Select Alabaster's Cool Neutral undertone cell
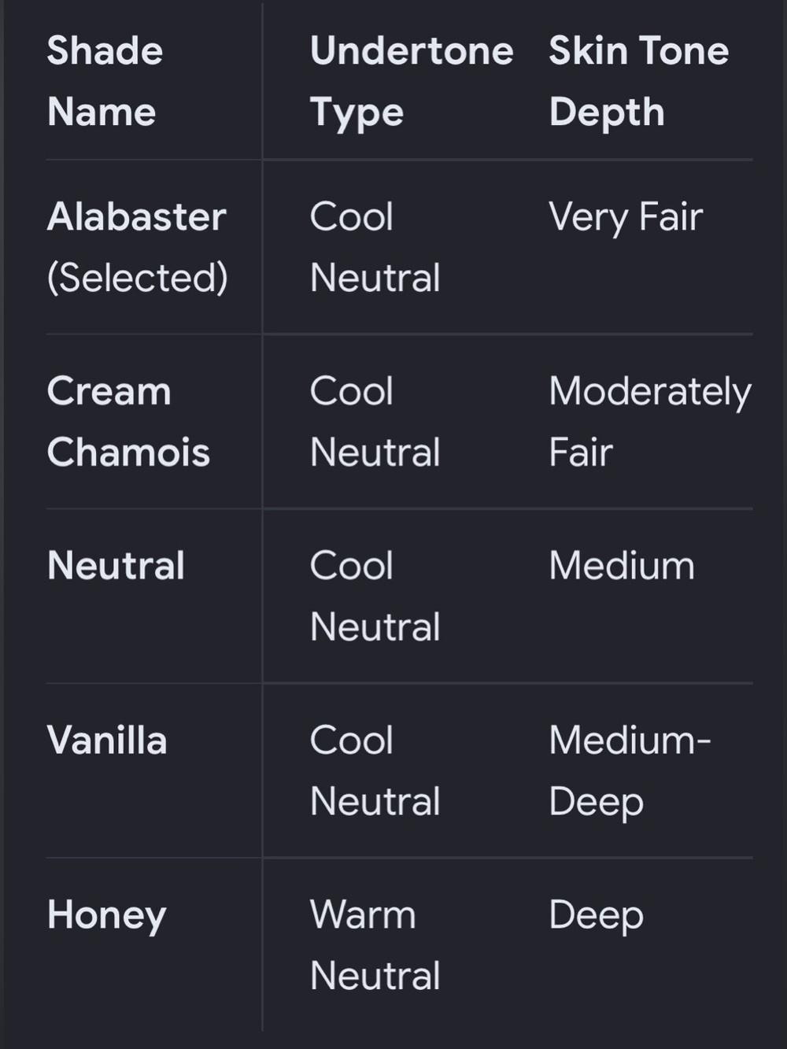 coord(375,247)
